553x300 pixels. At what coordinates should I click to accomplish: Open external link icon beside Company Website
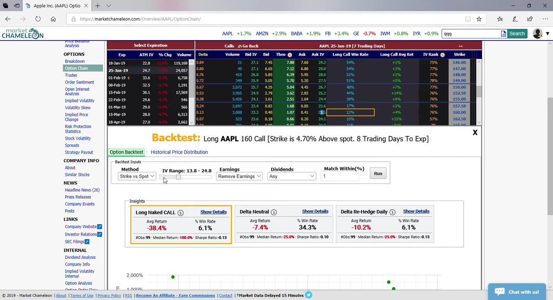coord(99,227)
